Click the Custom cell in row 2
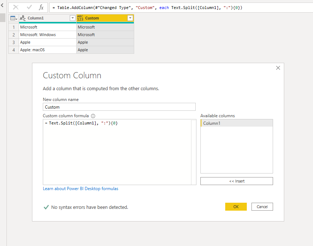Image resolution: width=313 pixels, height=246 pixels. (x=105, y=35)
